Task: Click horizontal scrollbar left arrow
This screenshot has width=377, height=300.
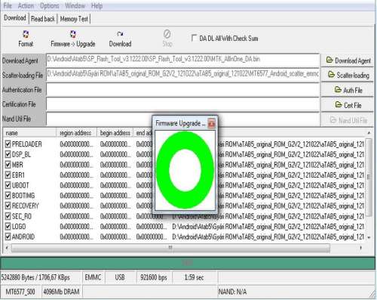Action: pyautogui.click(x=7, y=248)
